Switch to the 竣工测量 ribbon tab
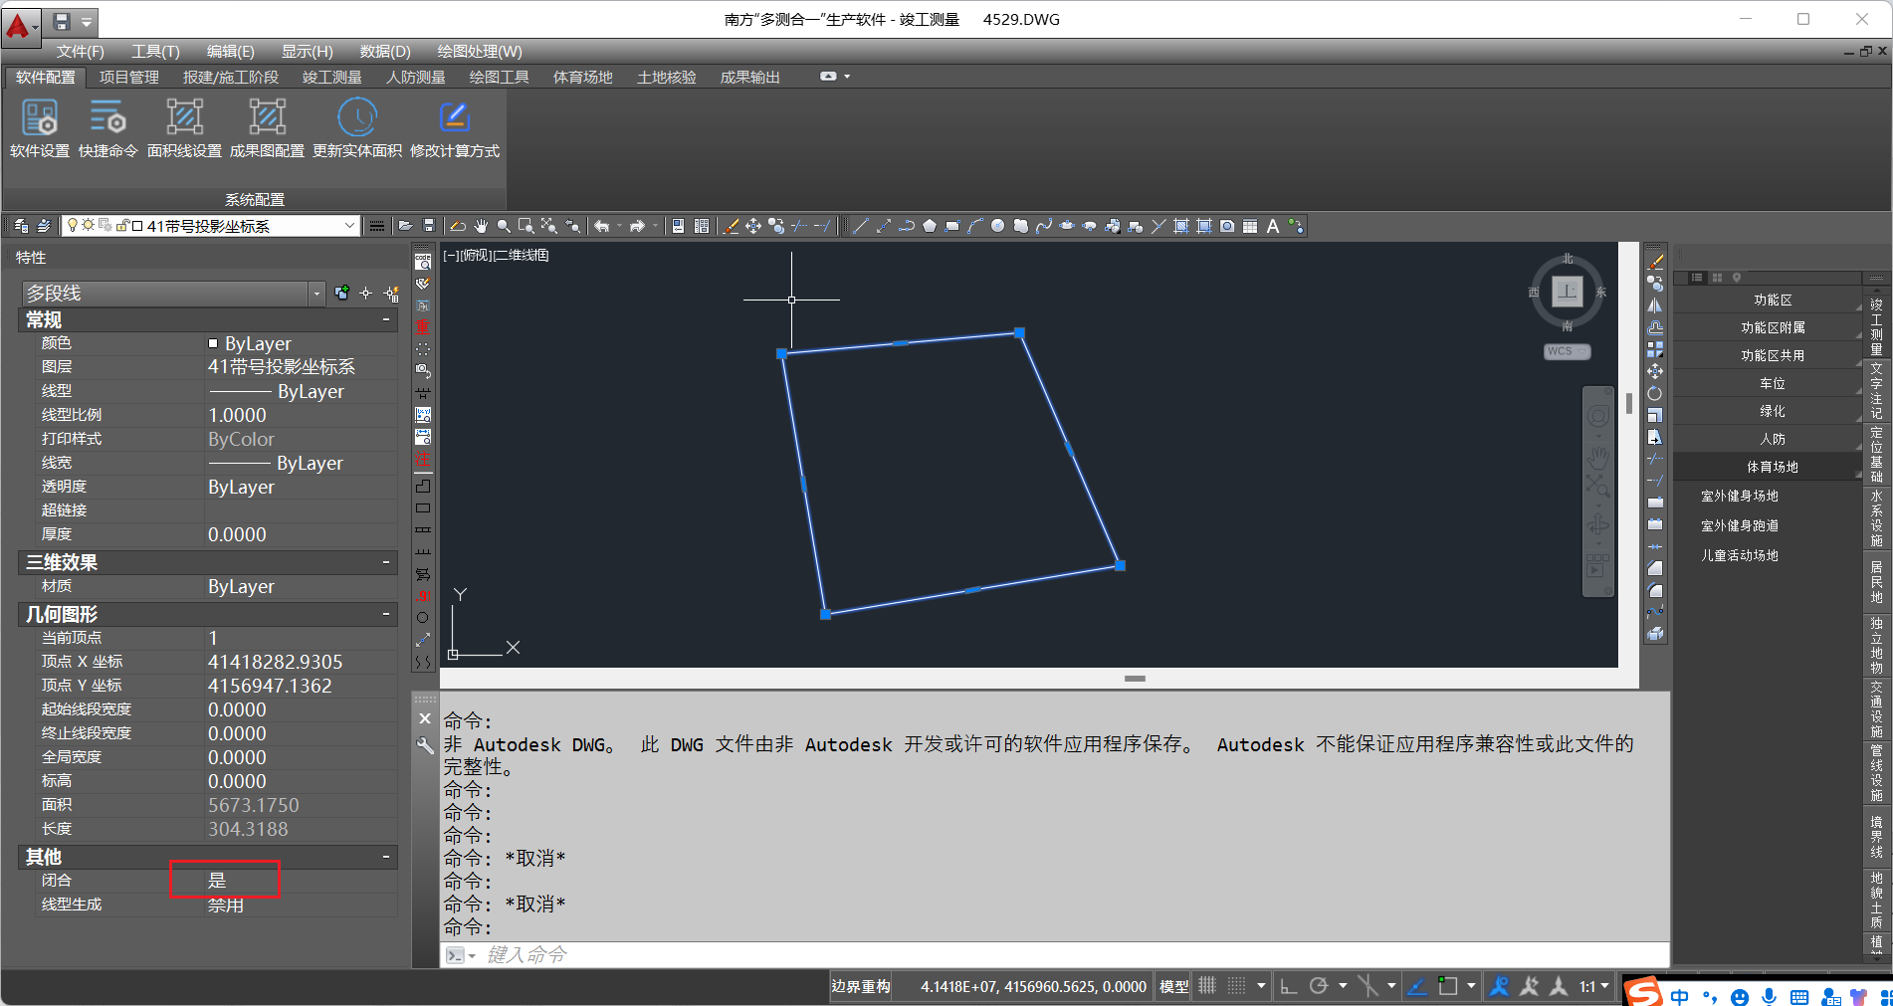 [x=331, y=77]
